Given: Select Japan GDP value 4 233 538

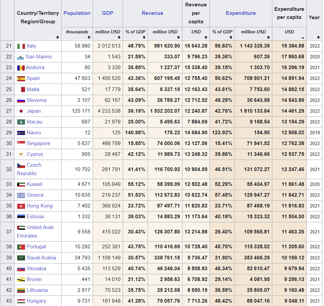Looking at the screenshot, I should (x=109, y=111).
